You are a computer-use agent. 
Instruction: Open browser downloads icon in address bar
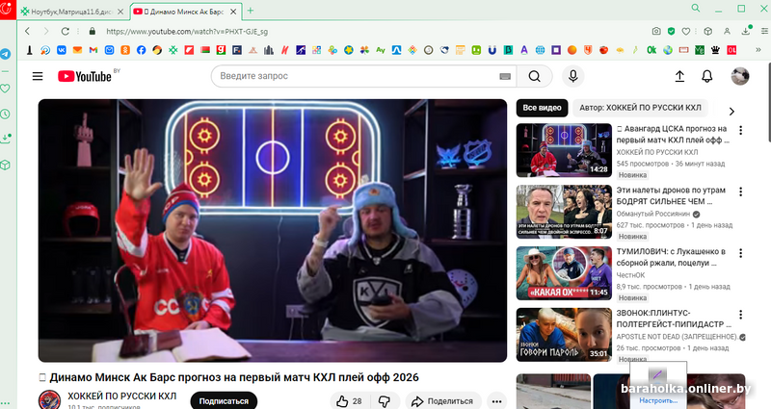pyautogui.click(x=746, y=31)
